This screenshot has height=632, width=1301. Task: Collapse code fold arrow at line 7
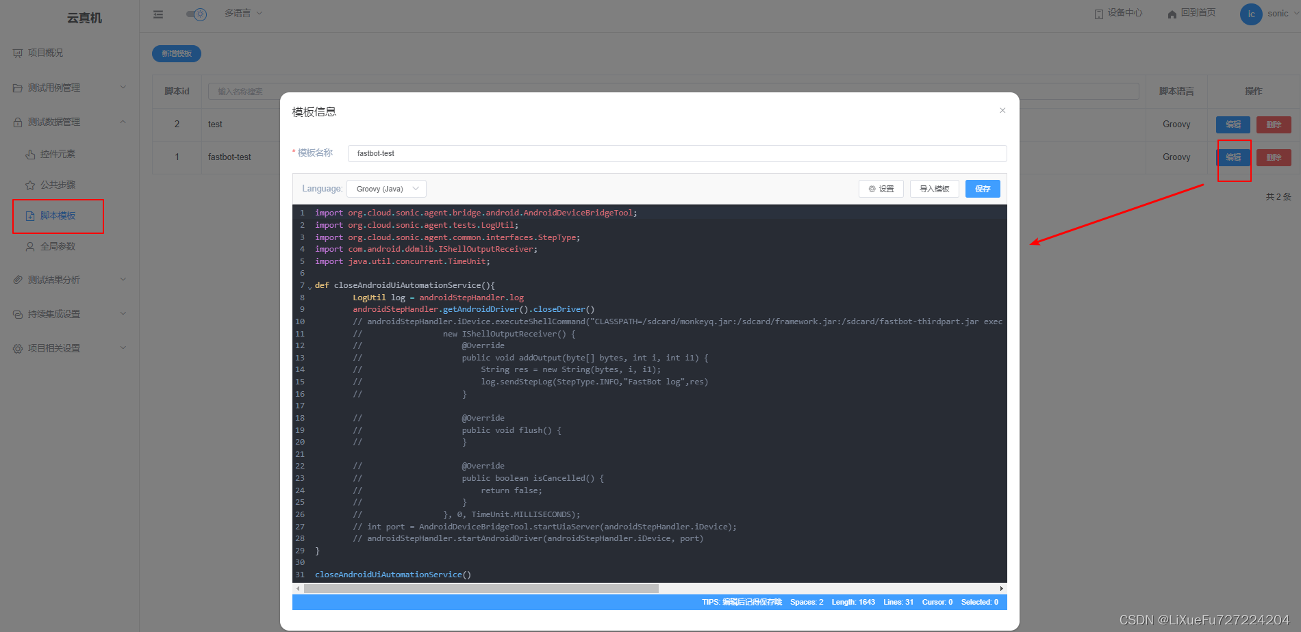pos(310,287)
